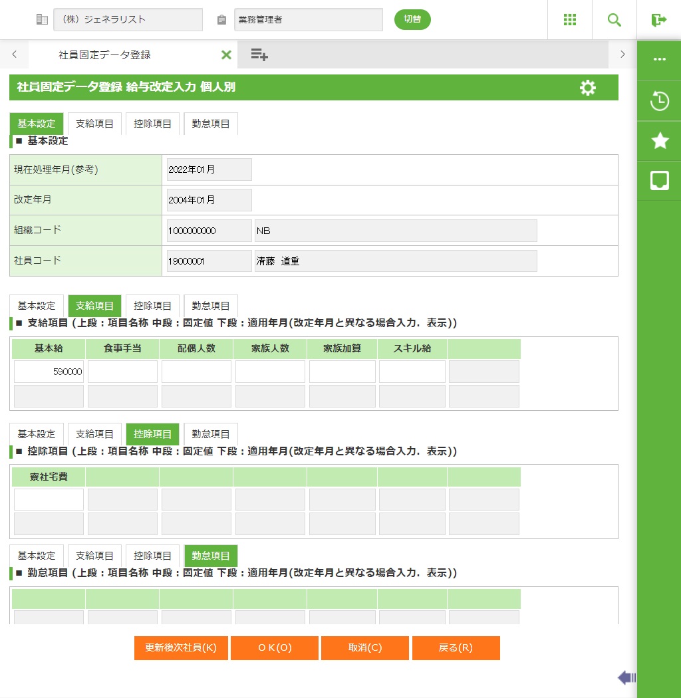Viewport: 681px width, 698px height.
Task: Click the 寮社宅費 value input field
Action: click(49, 499)
